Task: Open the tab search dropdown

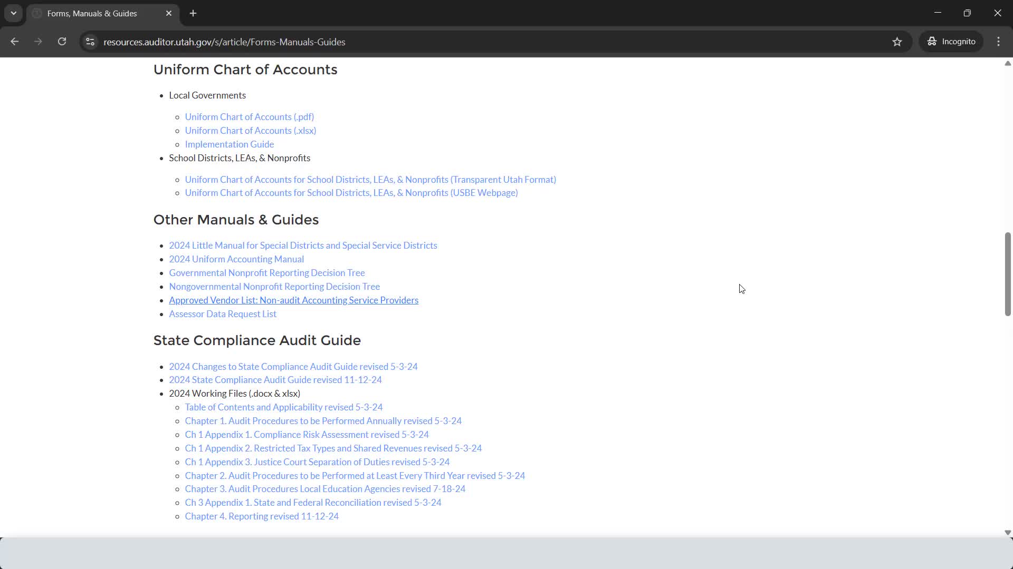Action: [13, 13]
